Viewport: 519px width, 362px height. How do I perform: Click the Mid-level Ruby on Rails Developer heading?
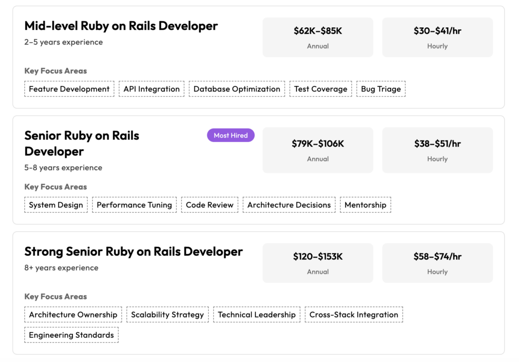pyautogui.click(x=121, y=26)
